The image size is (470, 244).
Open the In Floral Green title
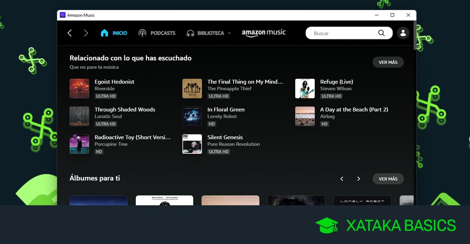click(x=226, y=109)
